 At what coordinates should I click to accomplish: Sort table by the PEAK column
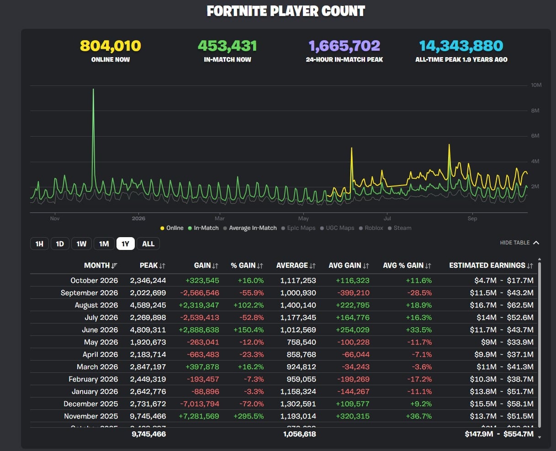coord(153,265)
